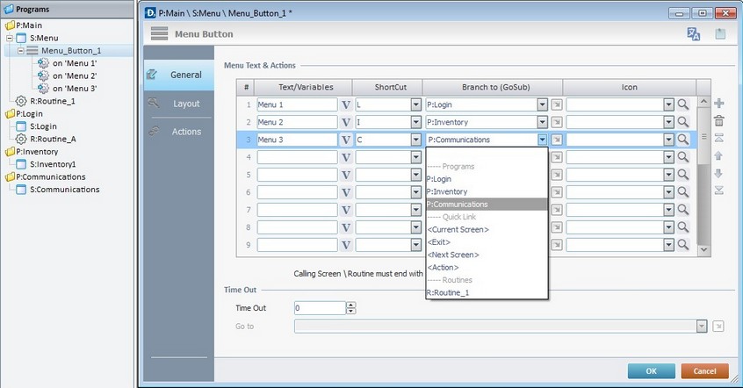743x388 pixels.
Task: Click the go-to arrow icon beside Go to field
Action: click(718, 327)
